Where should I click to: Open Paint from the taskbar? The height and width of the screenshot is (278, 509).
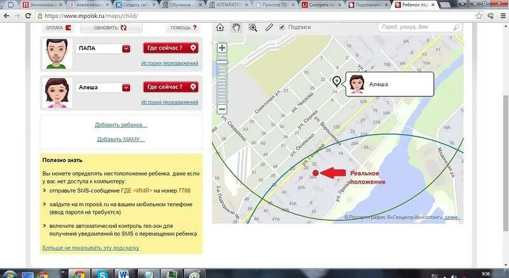click(x=194, y=274)
